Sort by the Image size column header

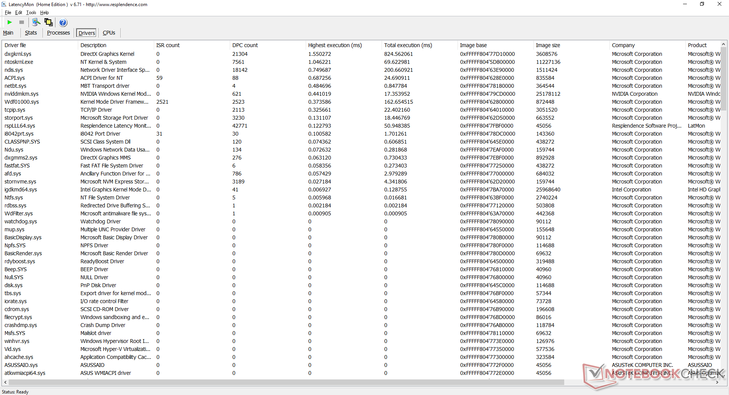coord(571,45)
